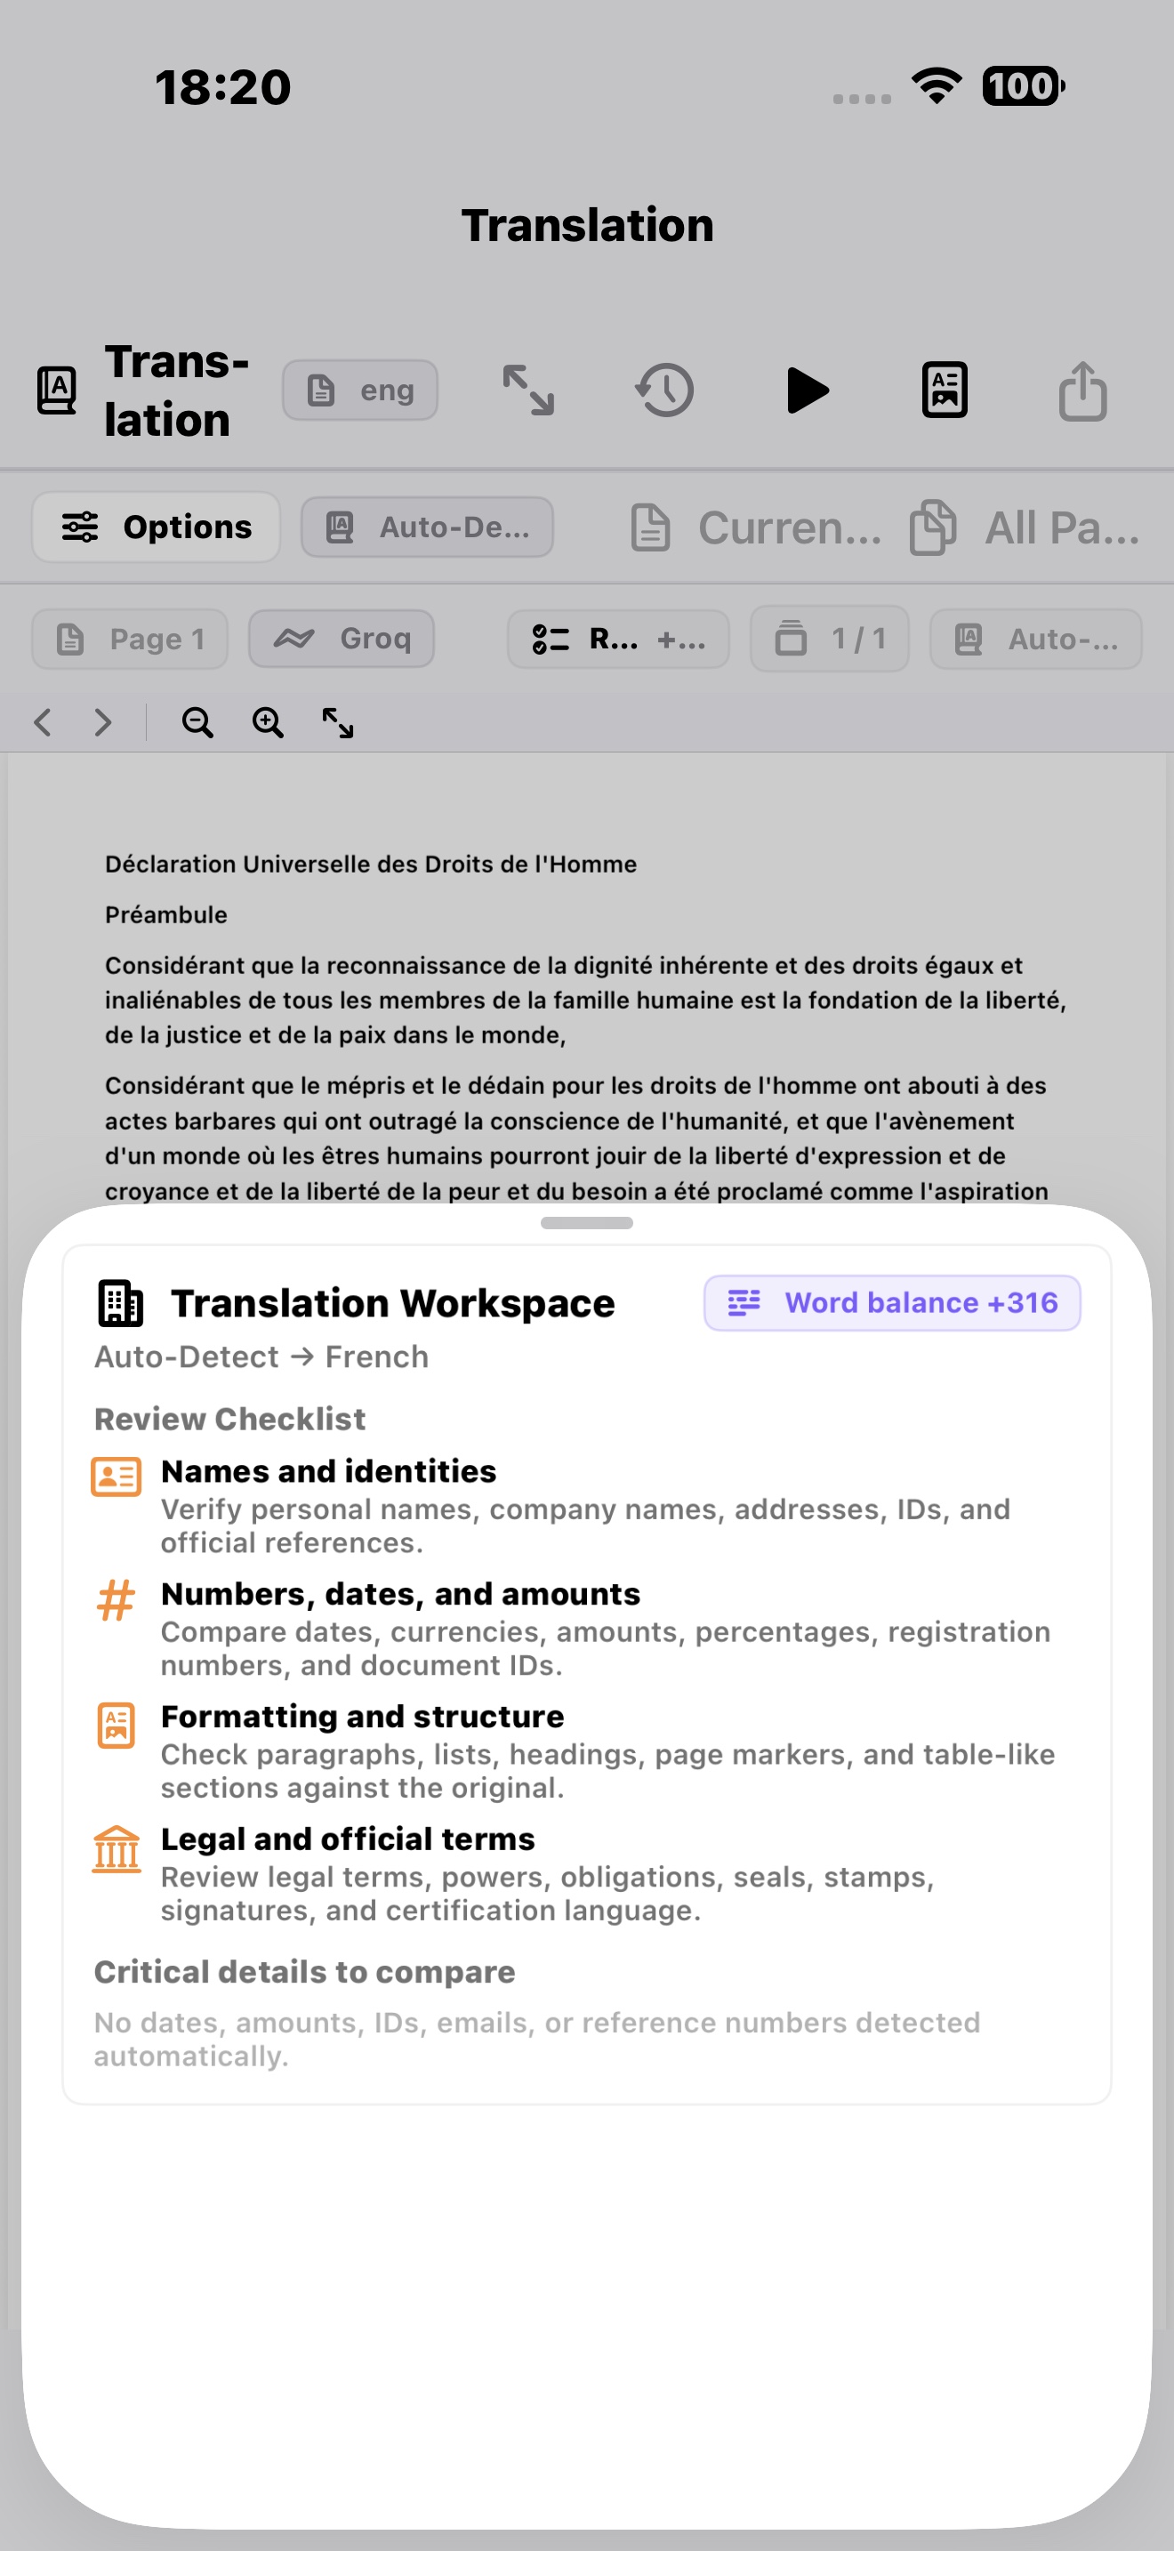Tap the Translation Workspace title
1174x2551 pixels.
click(392, 1303)
